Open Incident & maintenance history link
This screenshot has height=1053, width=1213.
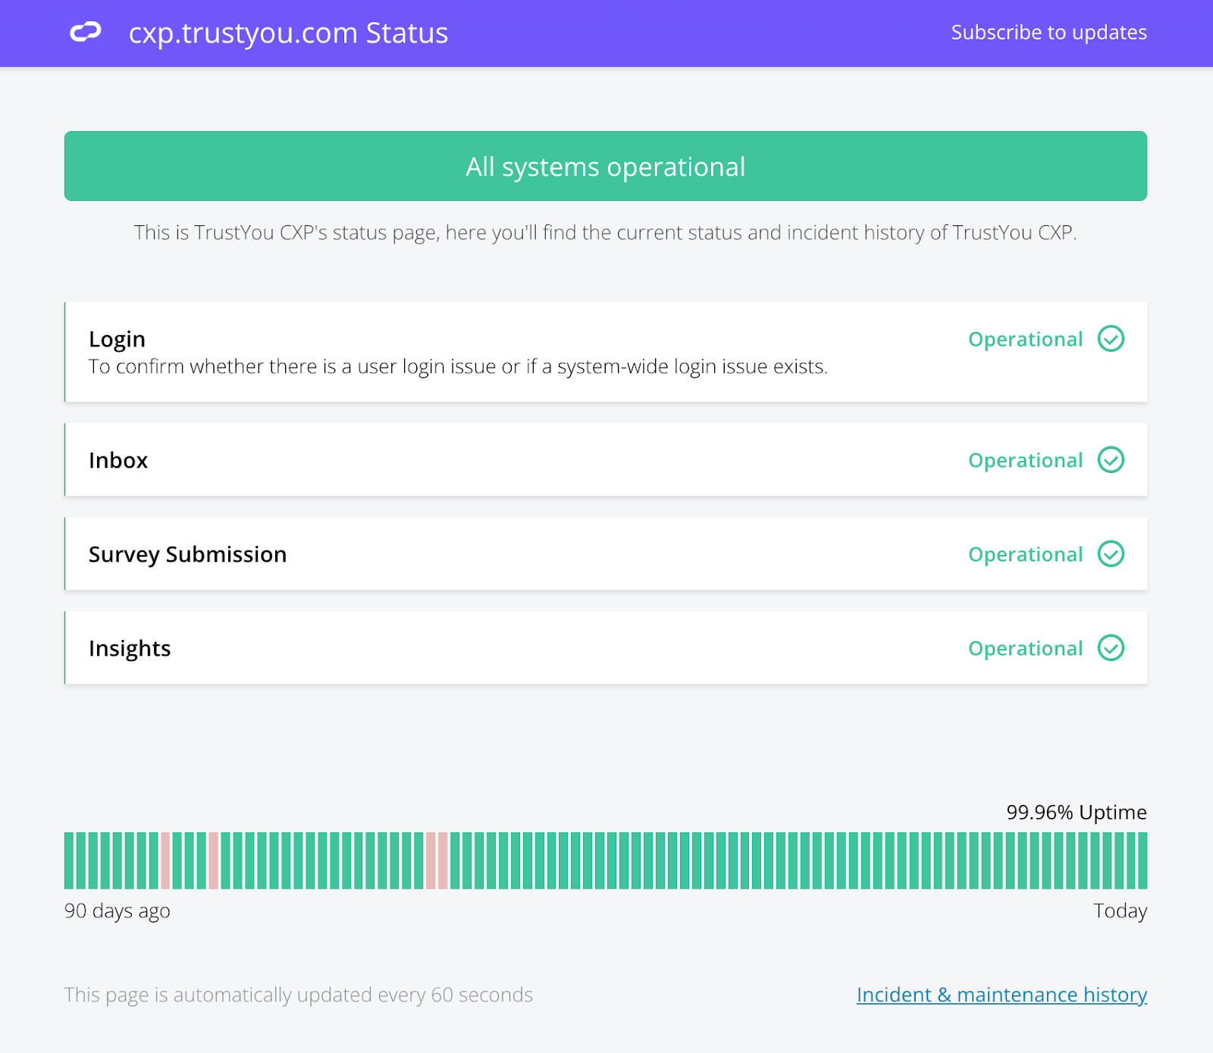click(x=1001, y=995)
